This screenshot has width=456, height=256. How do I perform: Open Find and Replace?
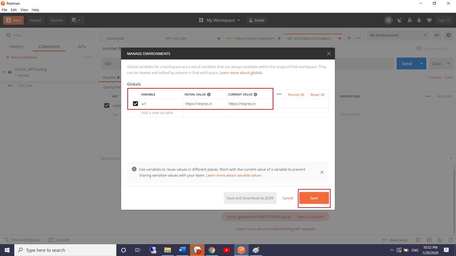(22, 240)
